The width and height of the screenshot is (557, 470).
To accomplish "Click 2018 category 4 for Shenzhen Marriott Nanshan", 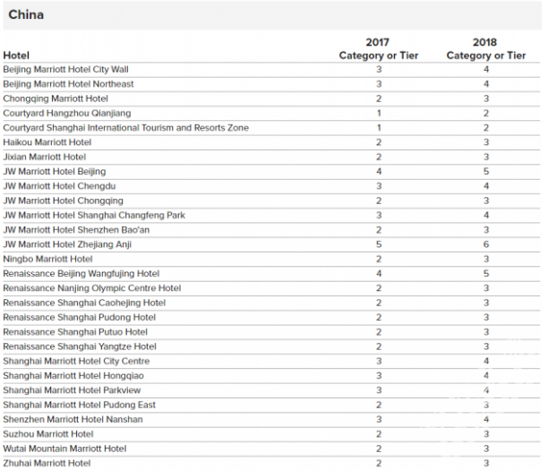I will point(486,419).
